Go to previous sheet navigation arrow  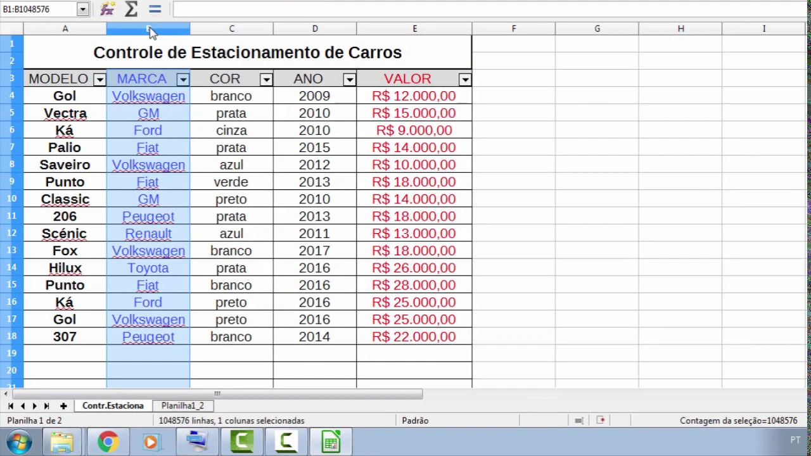pyautogui.click(x=23, y=406)
